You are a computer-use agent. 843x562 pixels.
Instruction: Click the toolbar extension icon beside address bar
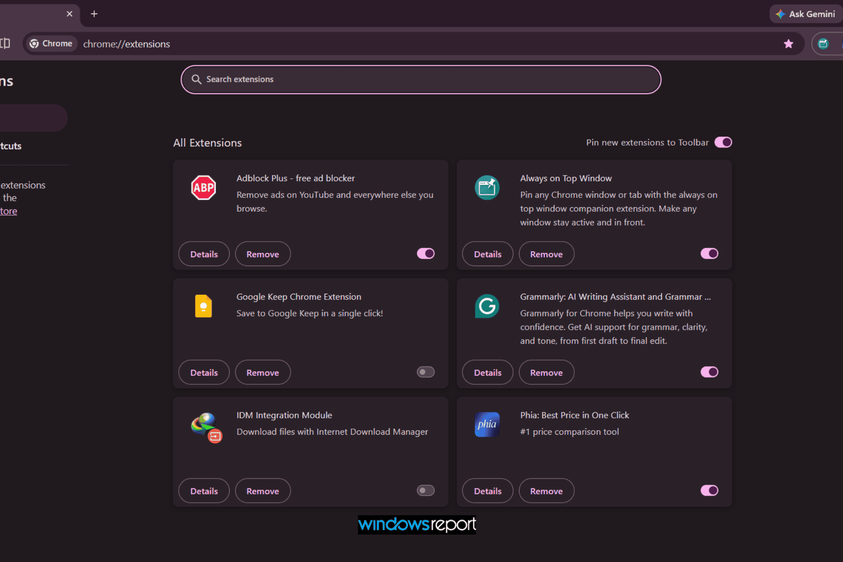pyautogui.click(x=823, y=44)
